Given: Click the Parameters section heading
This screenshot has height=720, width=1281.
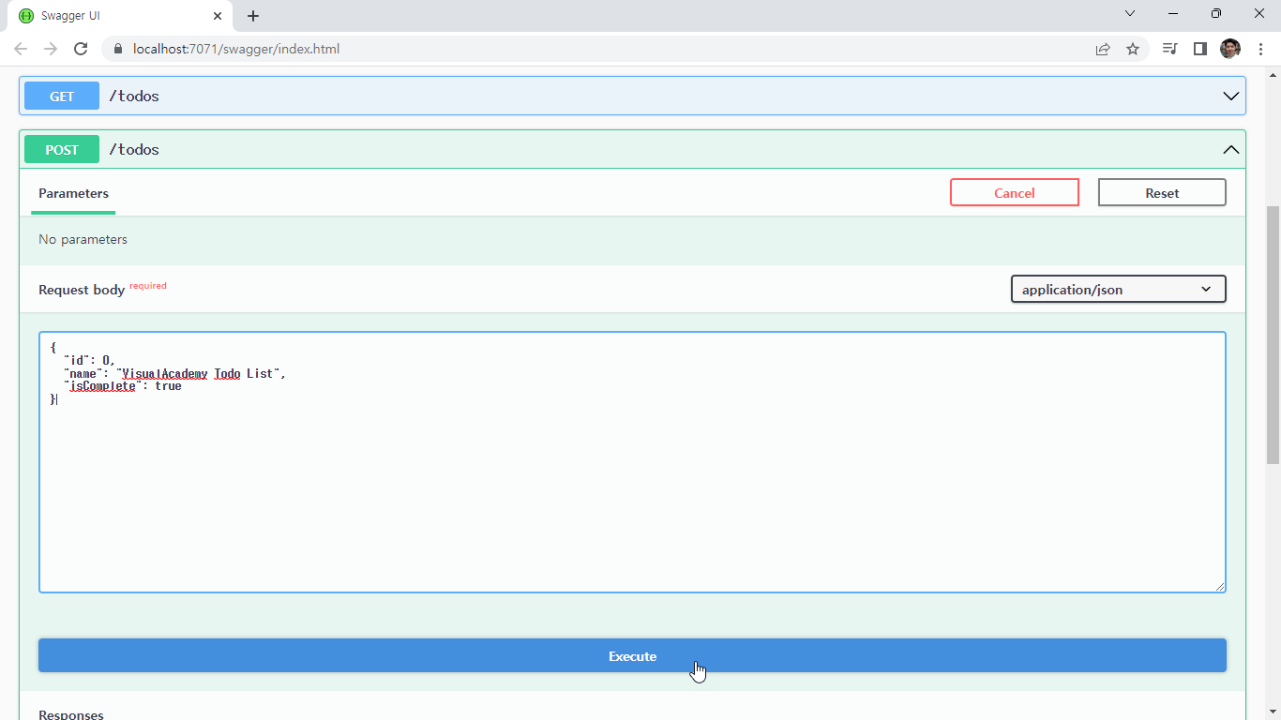Looking at the screenshot, I should point(73,193).
